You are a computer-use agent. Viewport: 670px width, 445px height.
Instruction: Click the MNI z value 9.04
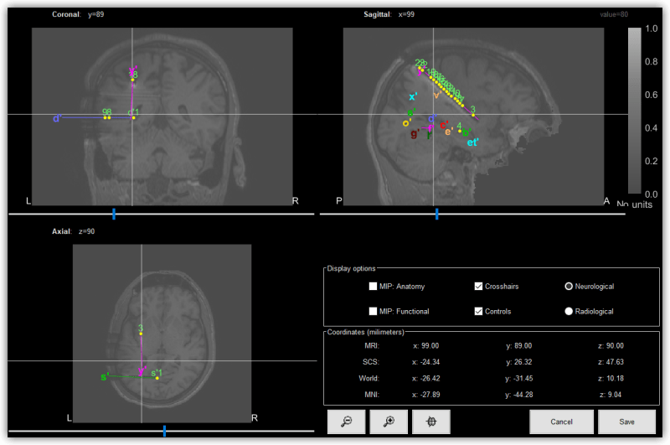point(611,395)
